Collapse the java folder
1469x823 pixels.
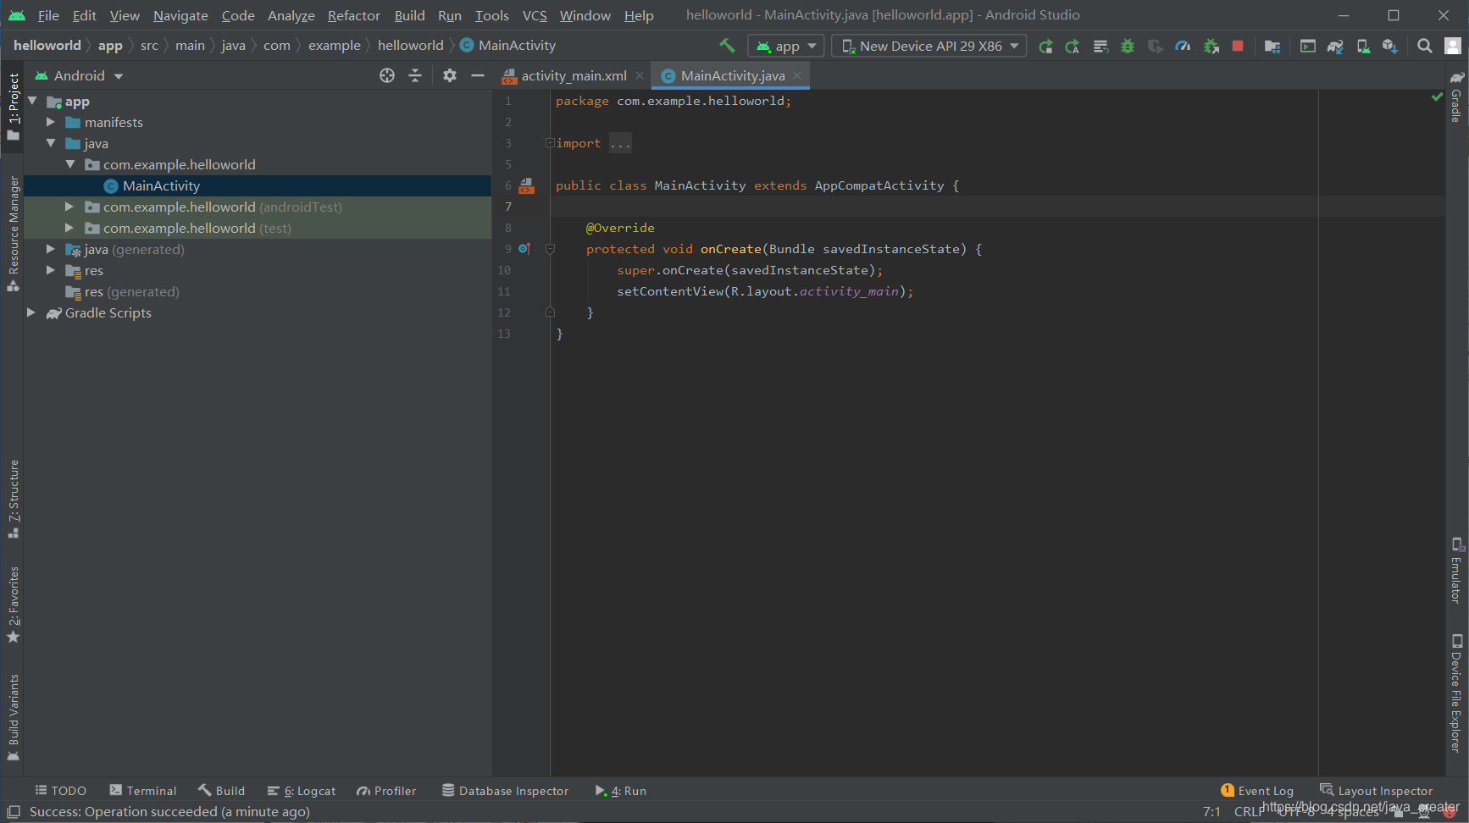(x=51, y=143)
